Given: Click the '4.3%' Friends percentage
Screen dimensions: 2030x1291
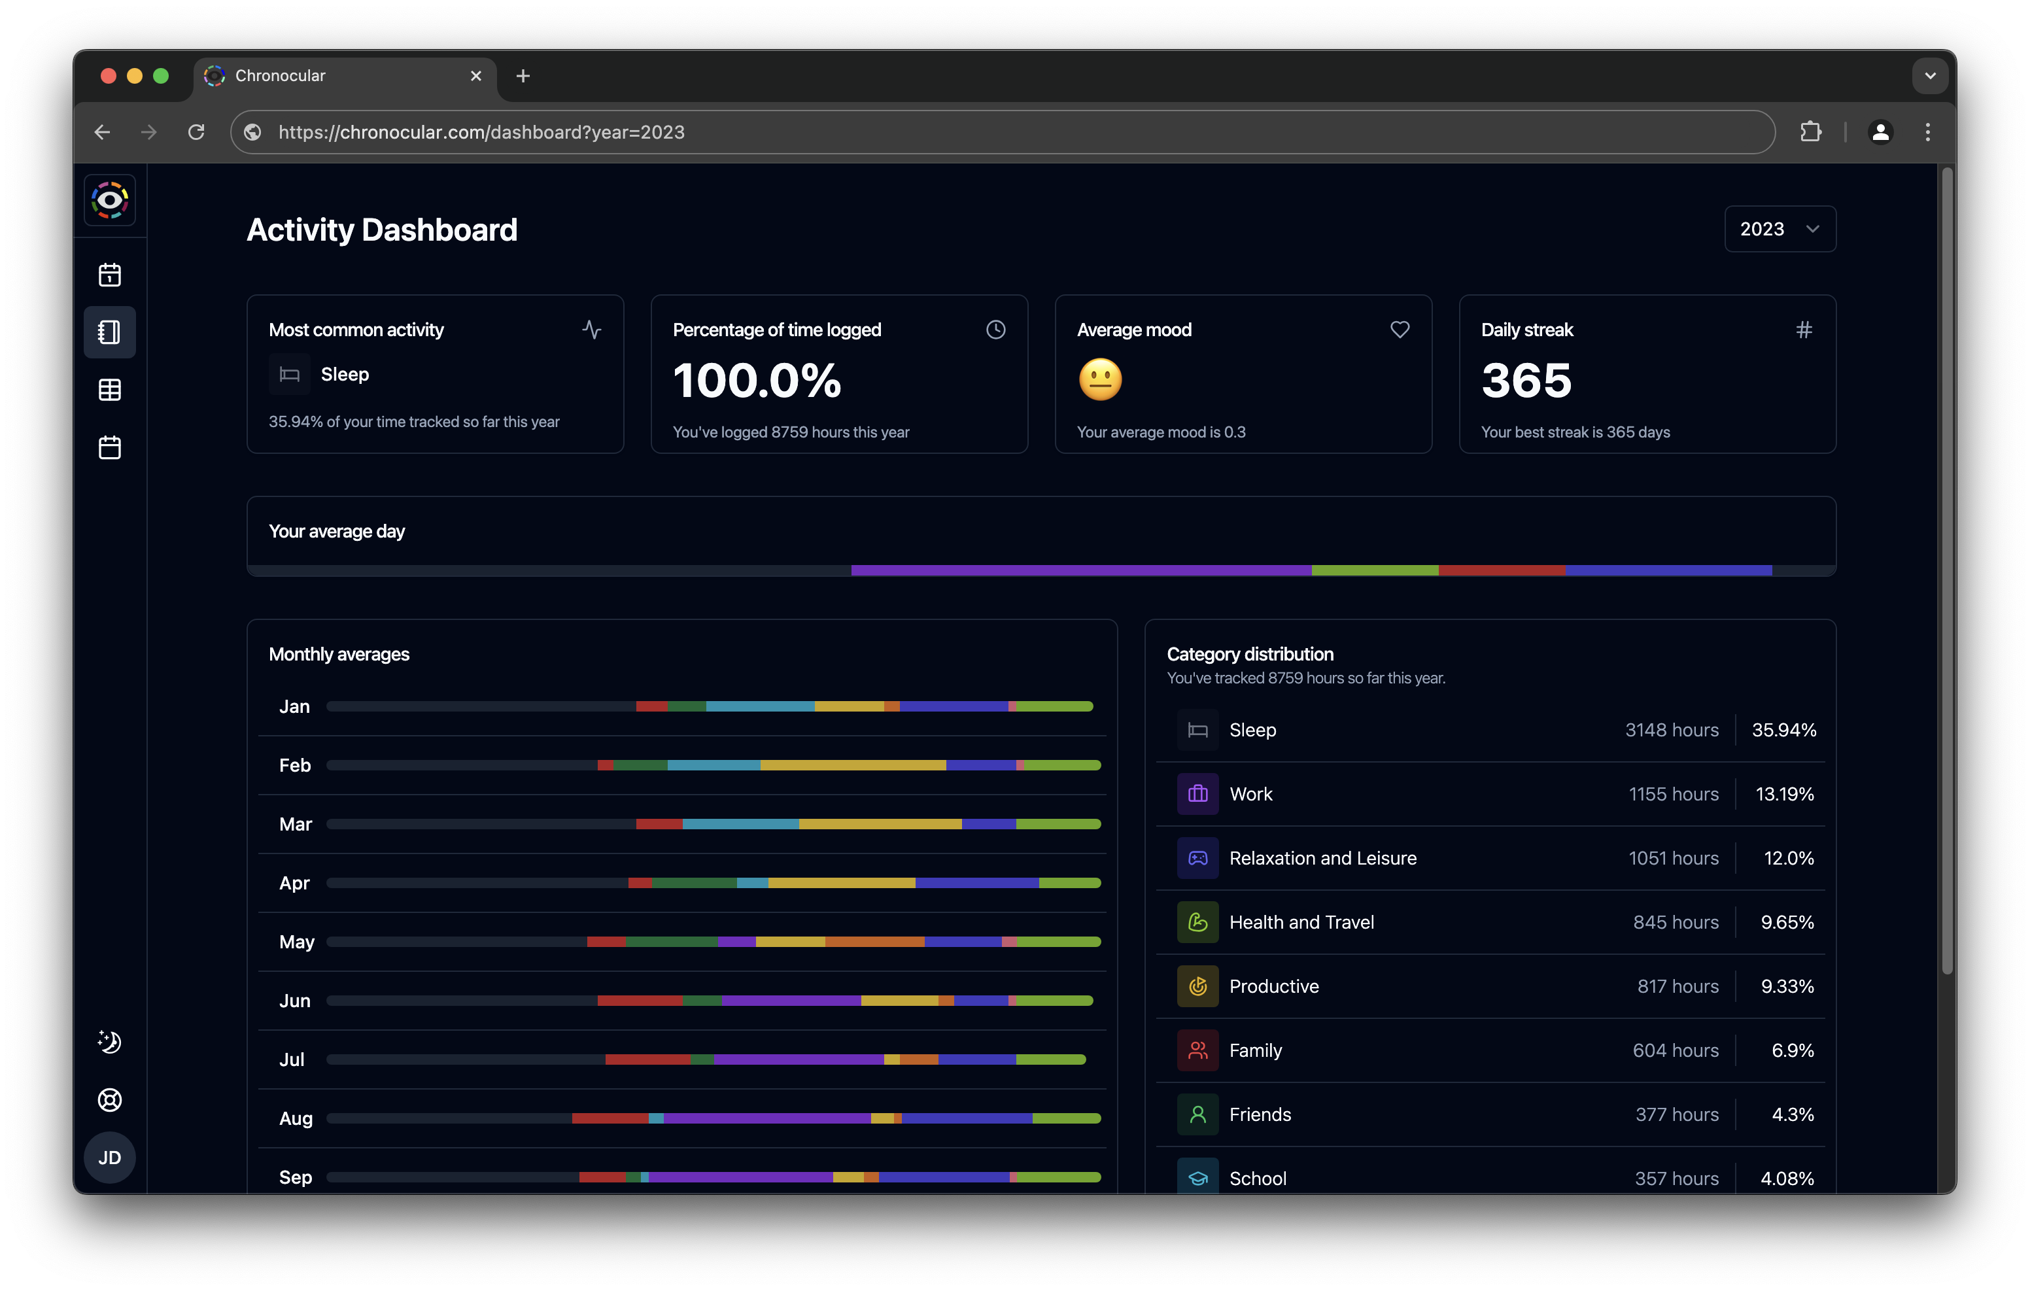Looking at the screenshot, I should point(1792,1115).
